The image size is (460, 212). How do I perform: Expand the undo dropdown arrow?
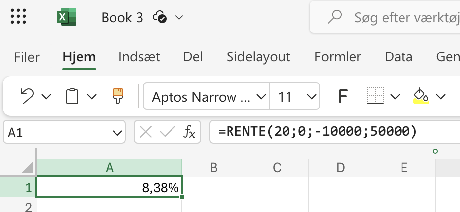(46, 96)
